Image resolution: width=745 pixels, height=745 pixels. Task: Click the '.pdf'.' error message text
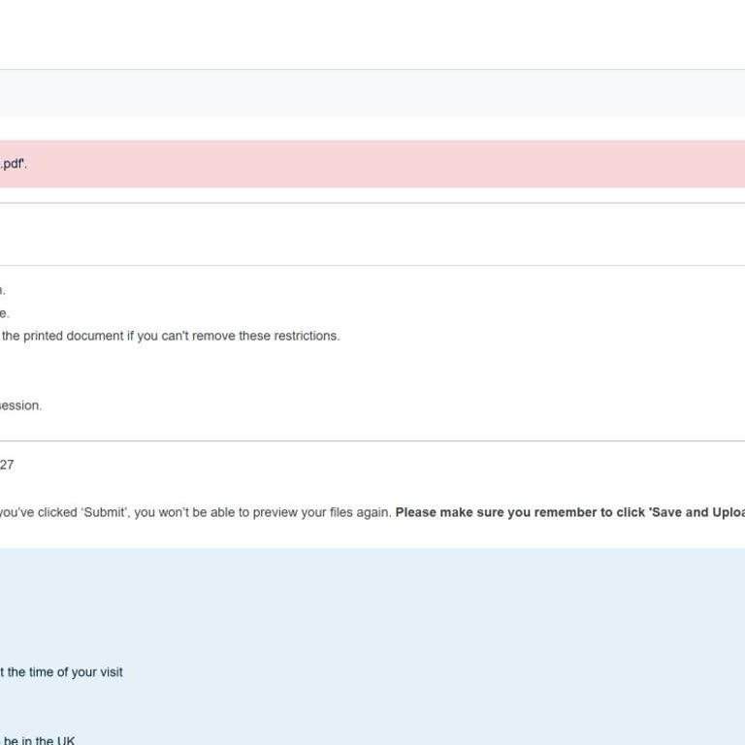[14, 164]
